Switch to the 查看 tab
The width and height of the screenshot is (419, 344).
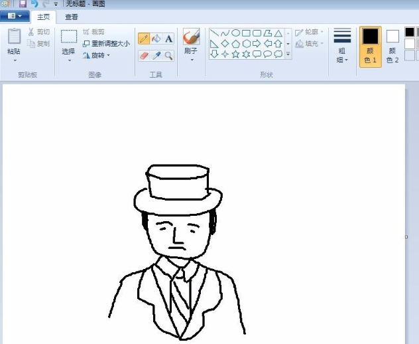(71, 17)
